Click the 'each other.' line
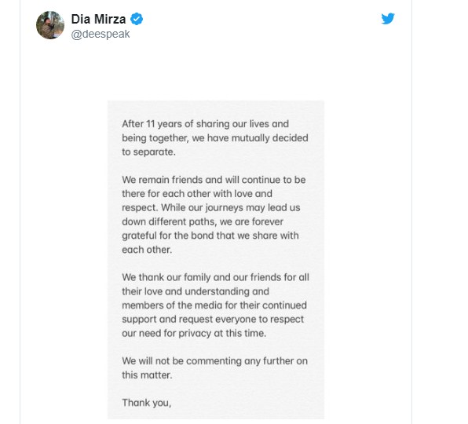468x424 pixels. (147, 250)
